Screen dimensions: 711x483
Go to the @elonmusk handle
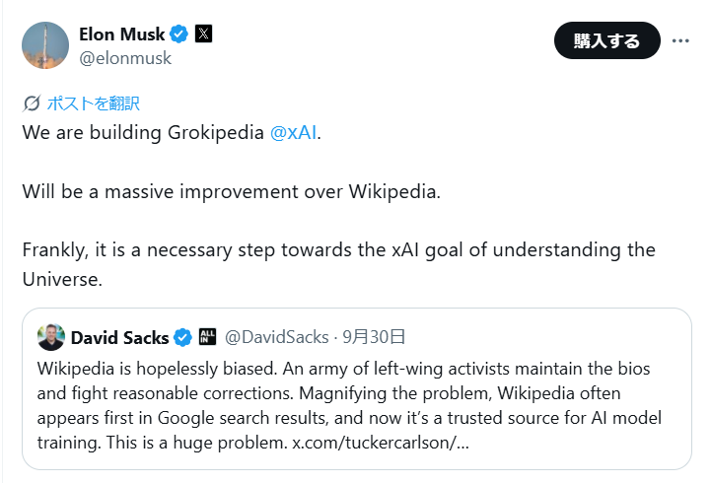pyautogui.click(x=125, y=58)
